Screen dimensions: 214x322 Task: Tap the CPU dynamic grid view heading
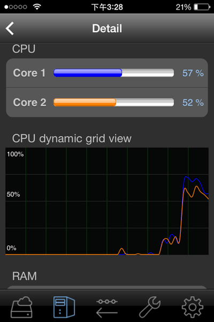click(x=72, y=138)
